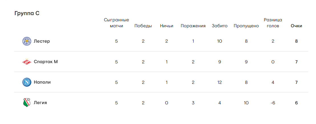Viewport: 316px width, 124px height.
Task: Click Napoli's goals scored value 12
Action: pos(220,82)
